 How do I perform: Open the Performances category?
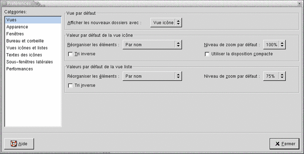click(33, 69)
